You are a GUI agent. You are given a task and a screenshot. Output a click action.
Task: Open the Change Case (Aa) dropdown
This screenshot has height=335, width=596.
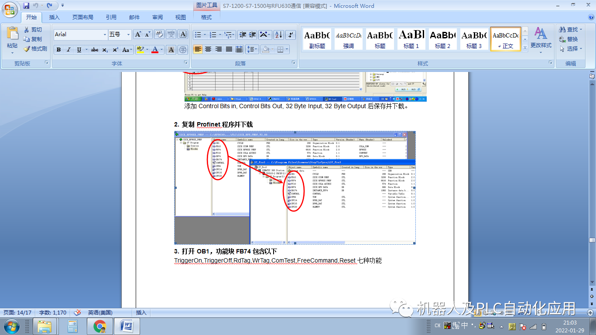pyautogui.click(x=127, y=50)
